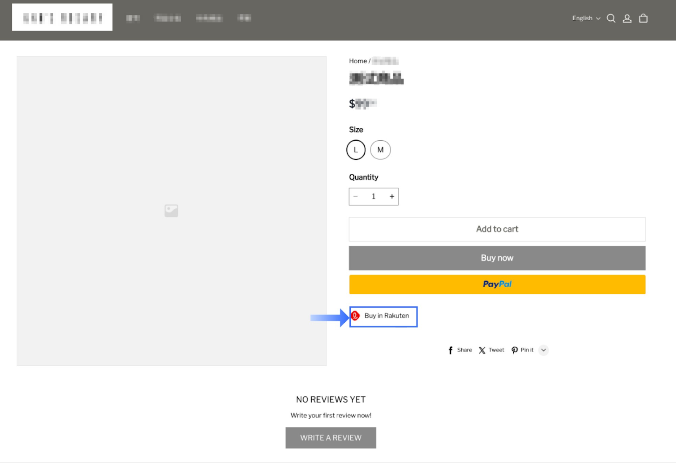Open the English language dropdown
The height and width of the screenshot is (463, 676).
[x=586, y=18]
